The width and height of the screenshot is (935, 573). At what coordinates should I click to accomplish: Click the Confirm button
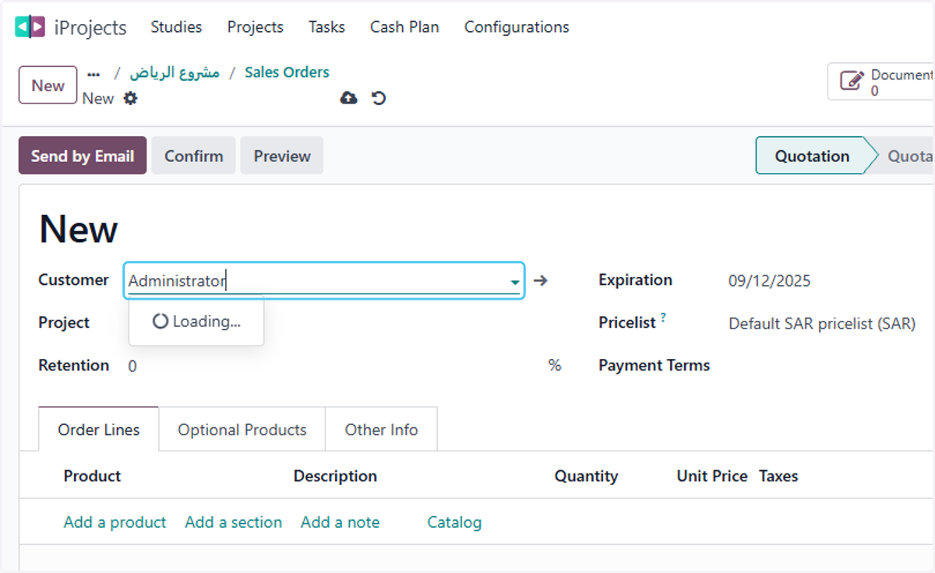click(193, 156)
